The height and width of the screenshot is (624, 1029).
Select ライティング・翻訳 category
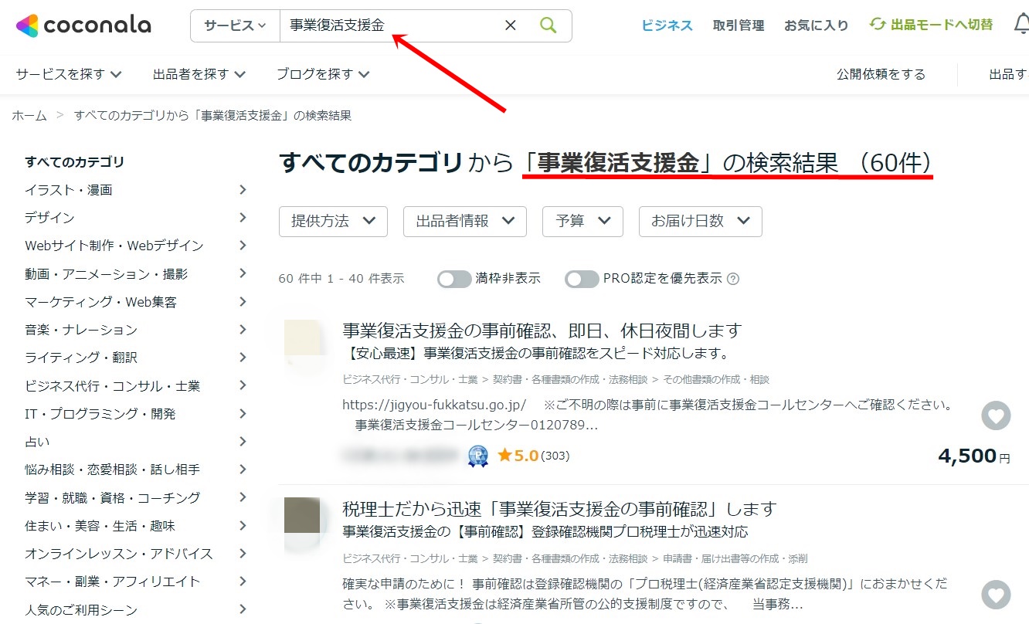coord(81,358)
